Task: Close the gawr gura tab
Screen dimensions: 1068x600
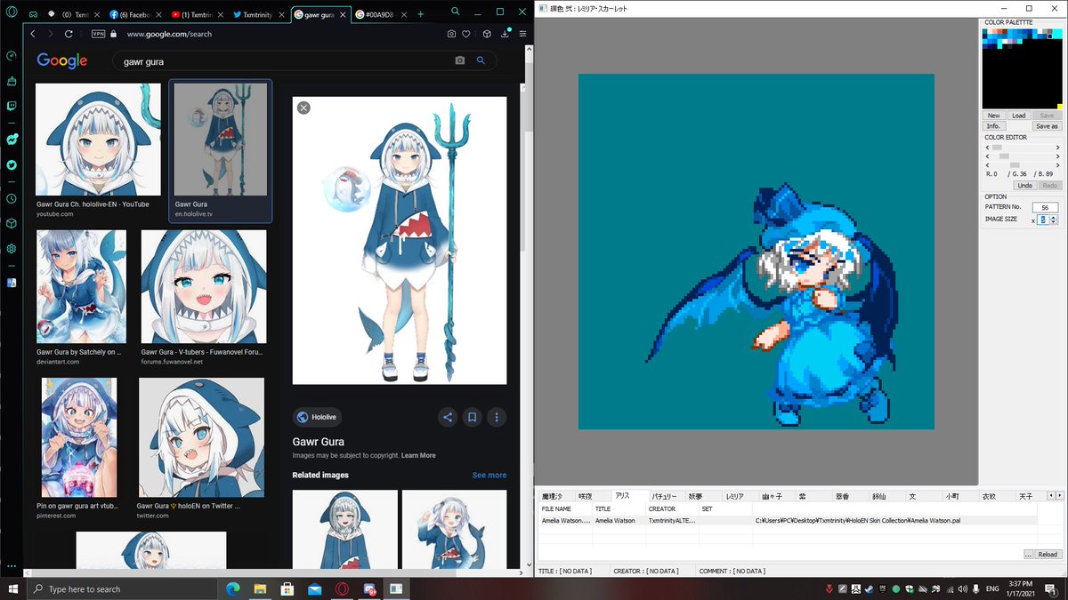Action: [344, 14]
